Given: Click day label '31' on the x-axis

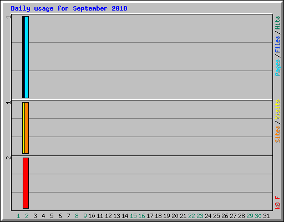Looking at the screenshot, I should pyautogui.click(x=266, y=216).
